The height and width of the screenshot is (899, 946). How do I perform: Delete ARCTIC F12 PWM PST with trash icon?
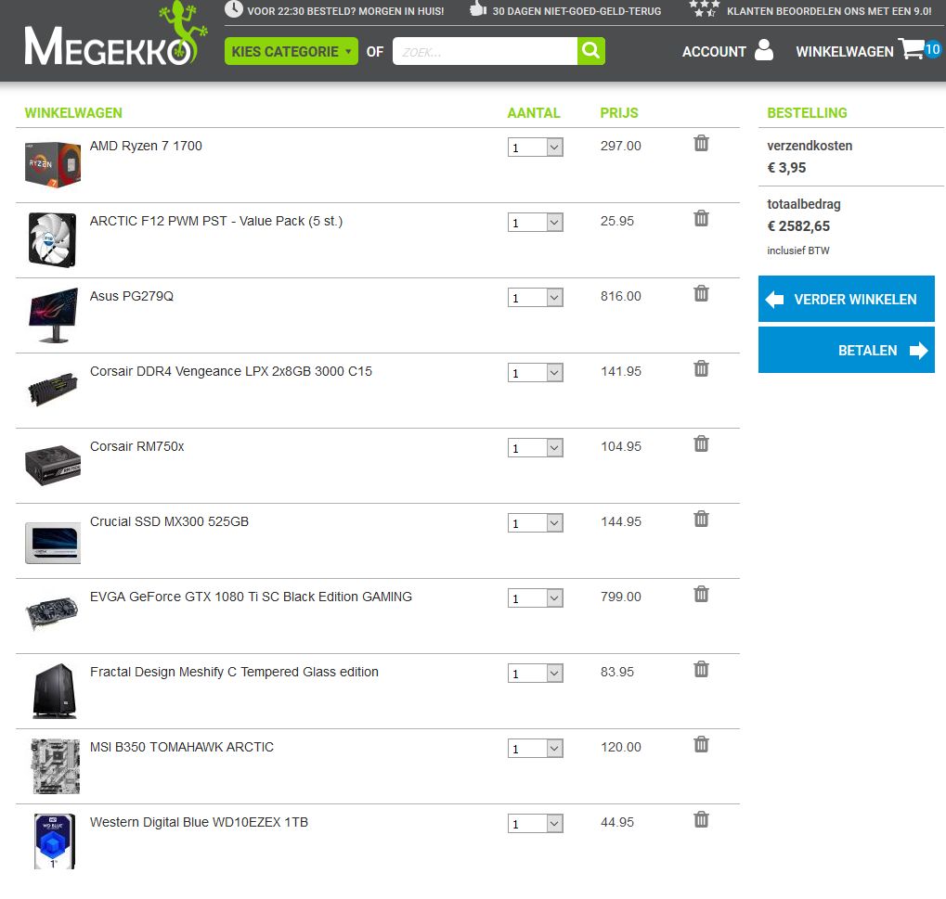click(x=701, y=218)
